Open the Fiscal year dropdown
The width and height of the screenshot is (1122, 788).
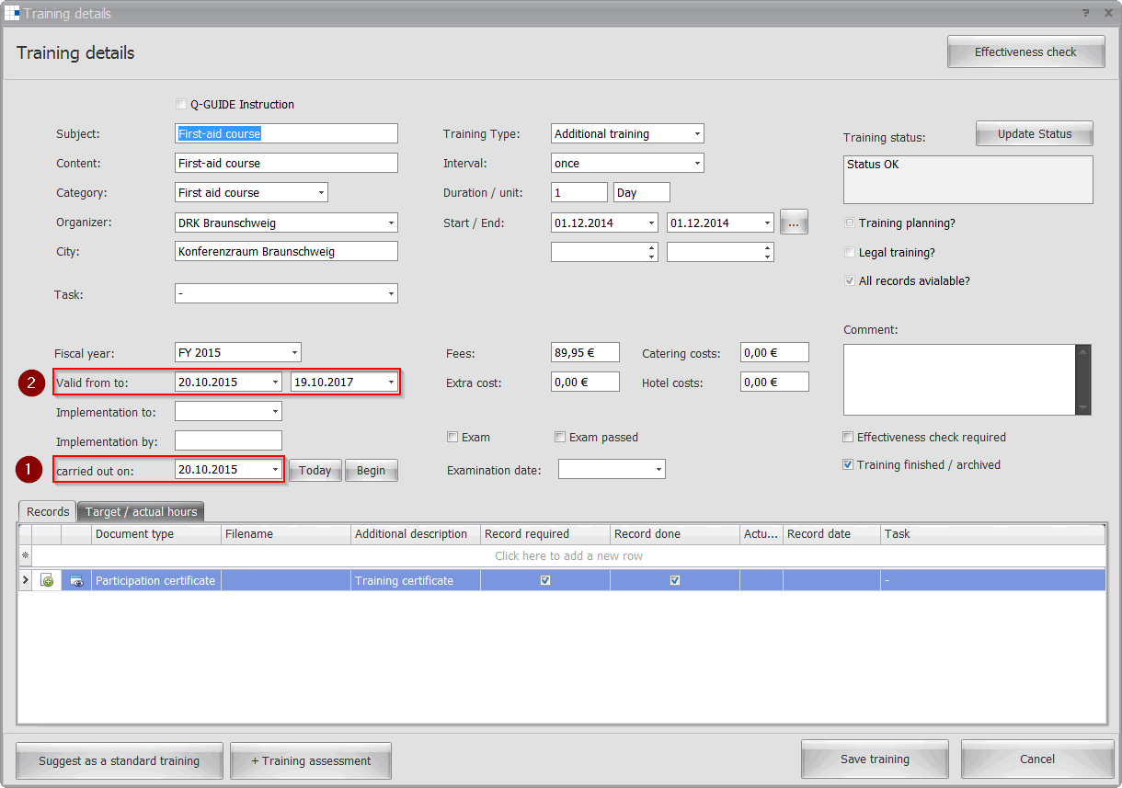point(294,352)
